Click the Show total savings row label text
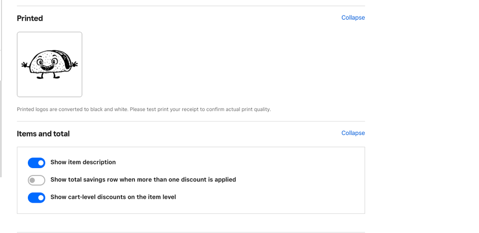Image resolution: width=479 pixels, height=233 pixels. (x=143, y=180)
